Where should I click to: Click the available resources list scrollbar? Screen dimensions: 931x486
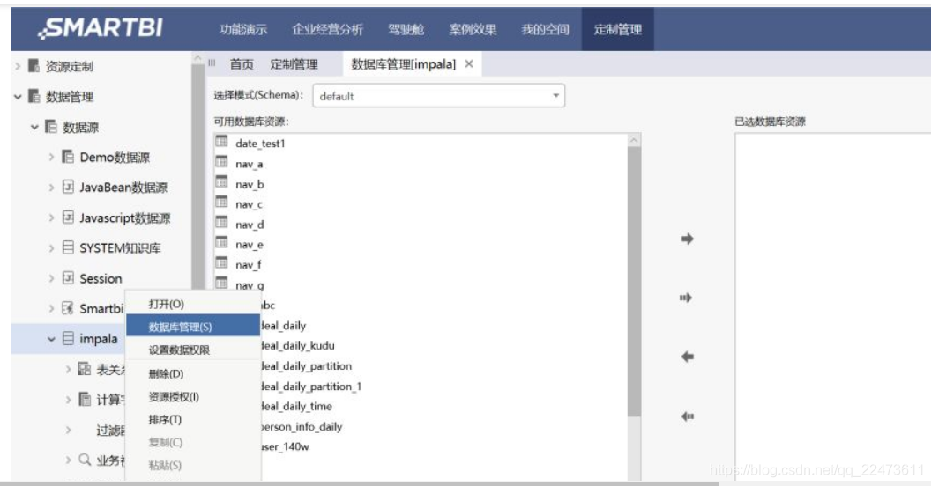coord(634,282)
